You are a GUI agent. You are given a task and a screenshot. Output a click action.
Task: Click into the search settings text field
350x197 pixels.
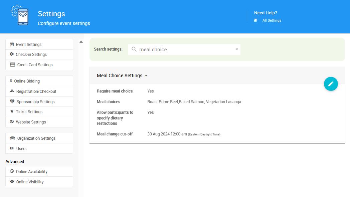(x=185, y=49)
